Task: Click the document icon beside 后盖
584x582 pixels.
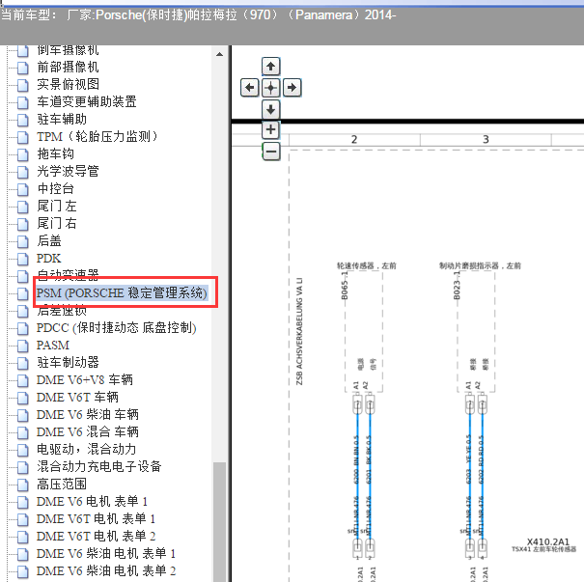Action: [23, 241]
